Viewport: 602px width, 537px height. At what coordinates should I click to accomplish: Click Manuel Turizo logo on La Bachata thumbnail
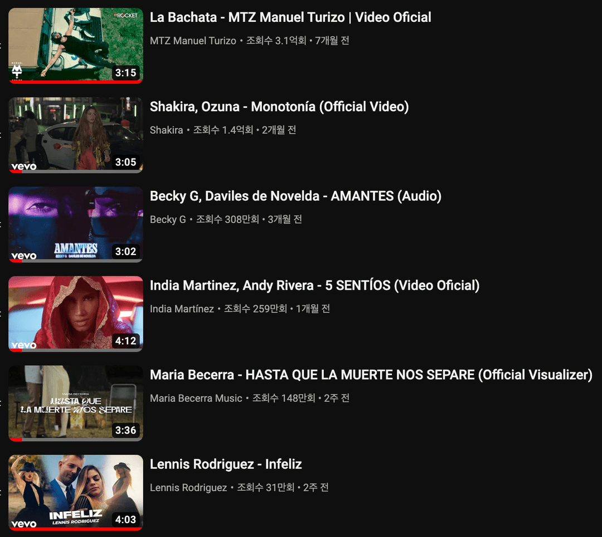(x=17, y=71)
